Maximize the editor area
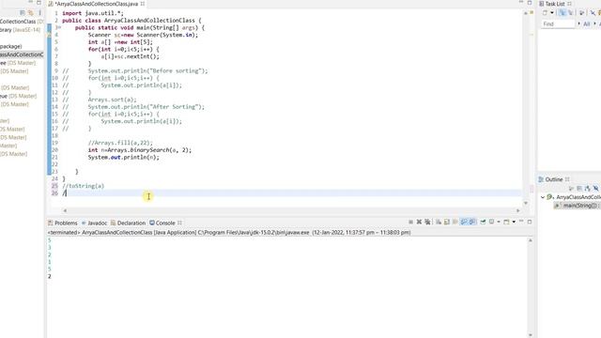The width and height of the screenshot is (601, 338). click(530, 3)
